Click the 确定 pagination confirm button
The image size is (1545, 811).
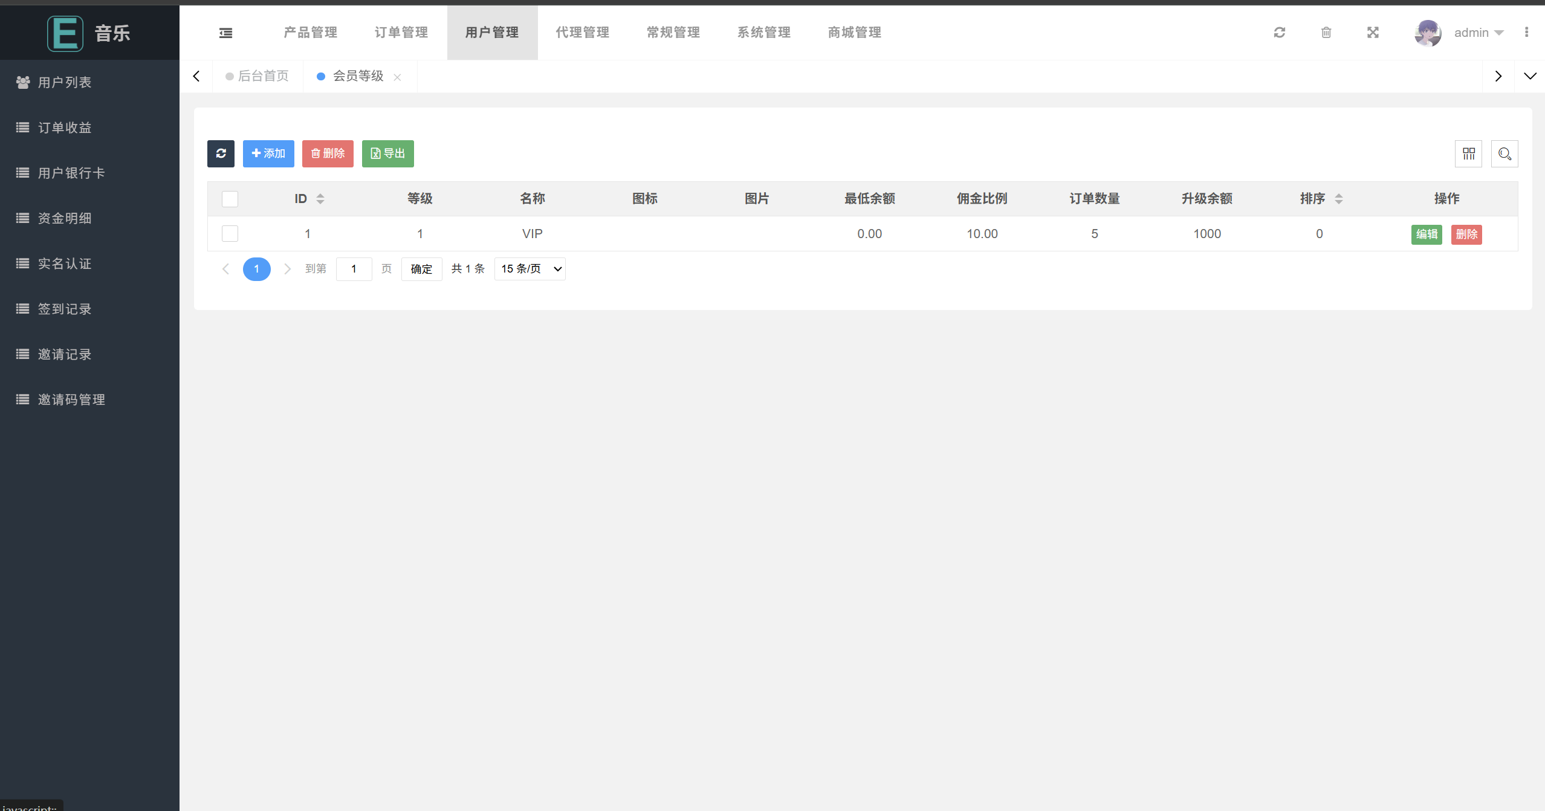pyautogui.click(x=421, y=269)
